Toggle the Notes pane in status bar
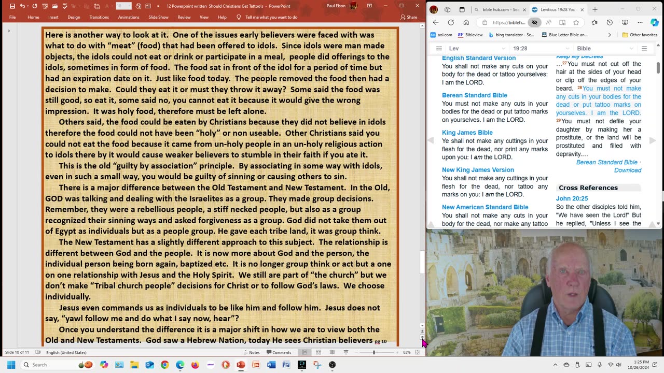Viewport: 664px width, 373px height. pos(252,352)
